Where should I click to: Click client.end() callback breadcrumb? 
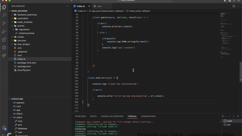pos(140,11)
